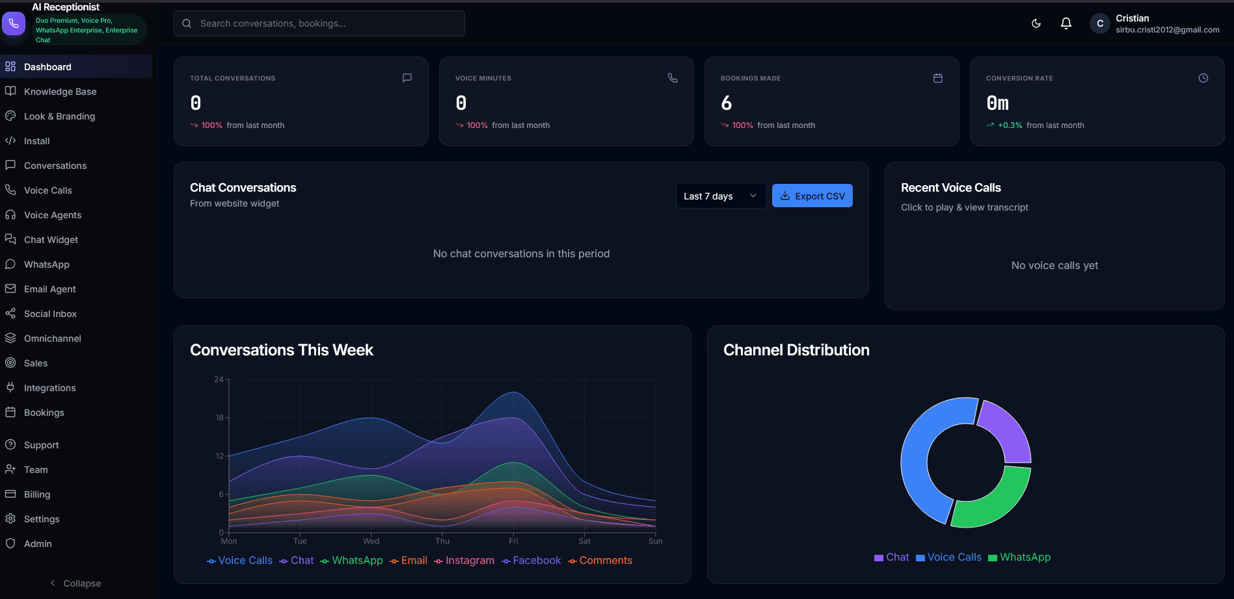Open Voice Agents section
Image resolution: width=1234 pixels, height=599 pixels.
[x=76, y=214]
